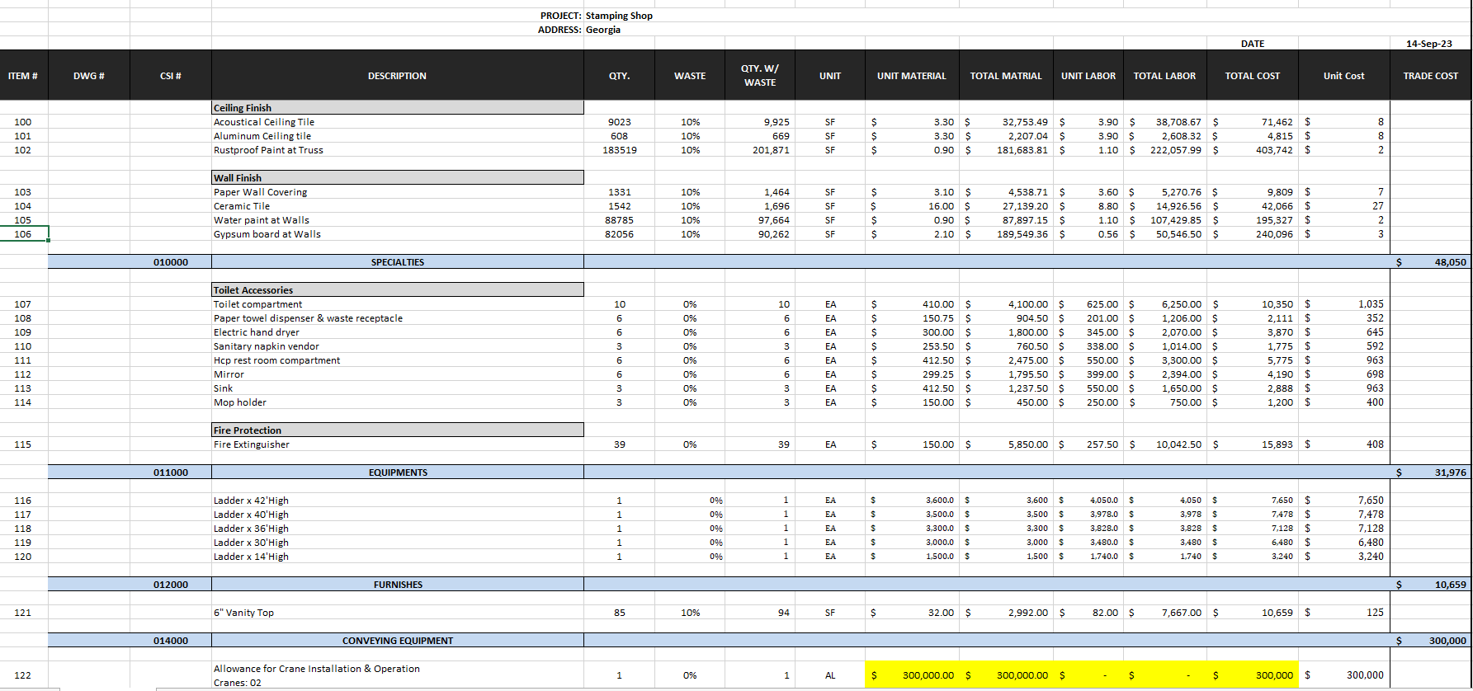
Task: Click the SPECIALTIES section header row
Action: coord(397,262)
